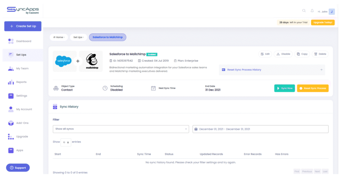The height and width of the screenshot is (179, 342).
Task: Sort by the Sync Time column
Action: tap(144, 154)
